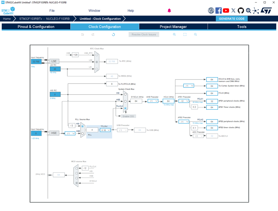Open the File menu

(52, 11)
